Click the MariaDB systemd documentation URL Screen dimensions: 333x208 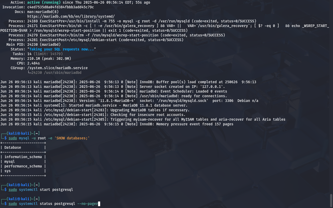pos(71,16)
